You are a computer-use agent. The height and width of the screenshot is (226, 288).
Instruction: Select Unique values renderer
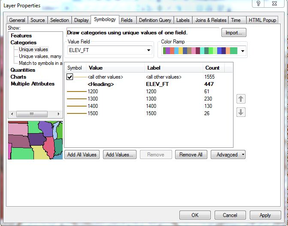(x=33, y=49)
